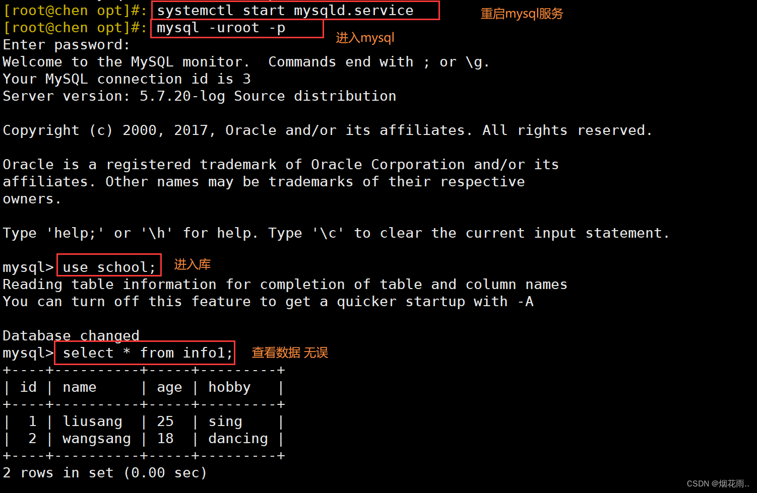
Task: Click the 'mysql>' prompt before 'use school;'
Action: click(28, 267)
